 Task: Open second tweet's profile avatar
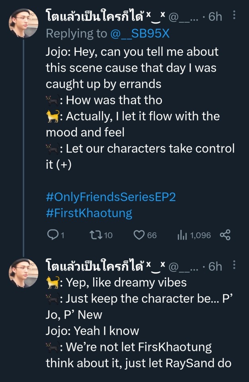click(23, 273)
